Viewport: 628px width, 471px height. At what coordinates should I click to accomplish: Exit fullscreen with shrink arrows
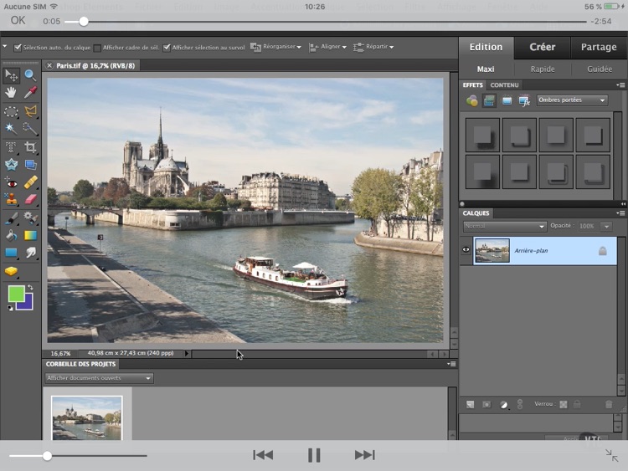coord(611,455)
